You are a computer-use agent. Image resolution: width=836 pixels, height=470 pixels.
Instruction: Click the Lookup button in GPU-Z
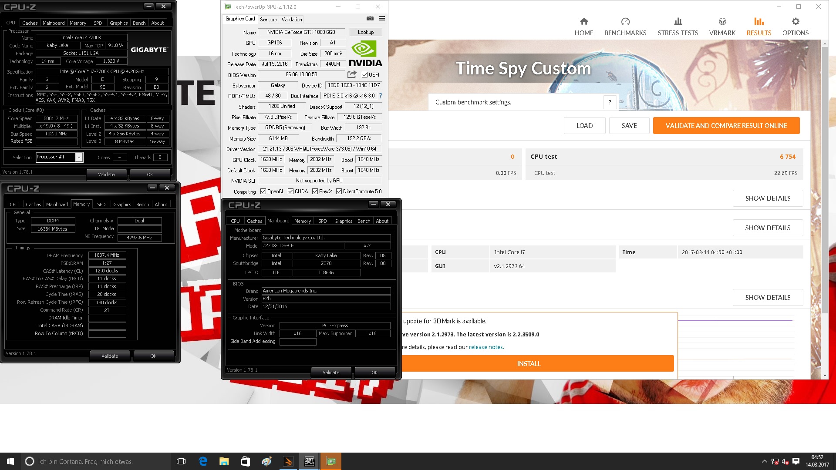[x=366, y=32]
